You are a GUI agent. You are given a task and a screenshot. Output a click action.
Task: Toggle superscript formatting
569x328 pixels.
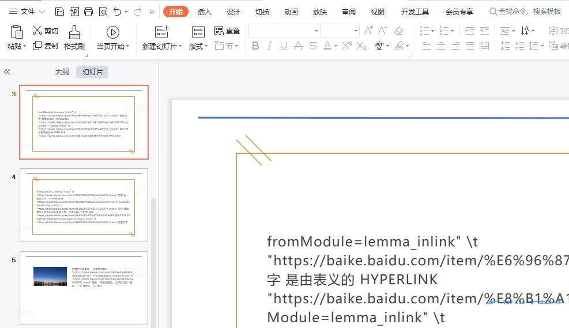tap(347, 46)
